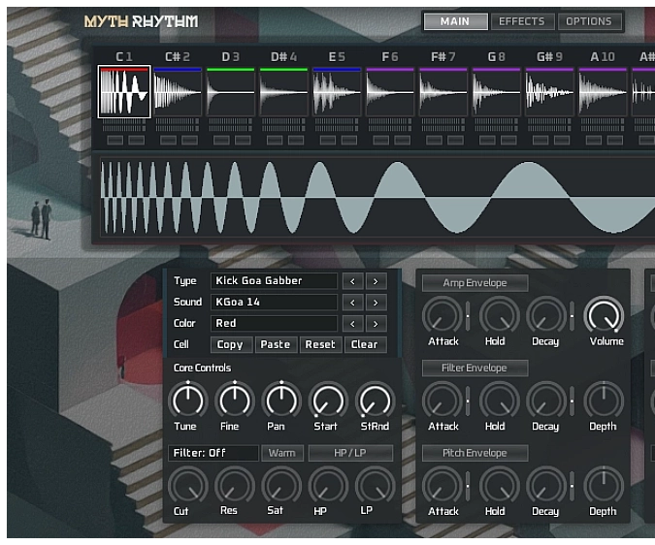Click the Volume knob in Amp Envelope
Screen dimensions: 655x545
[605, 315]
